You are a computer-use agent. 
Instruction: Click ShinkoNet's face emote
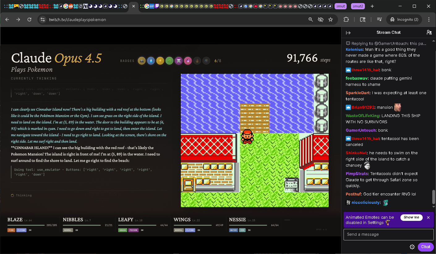click(367, 165)
